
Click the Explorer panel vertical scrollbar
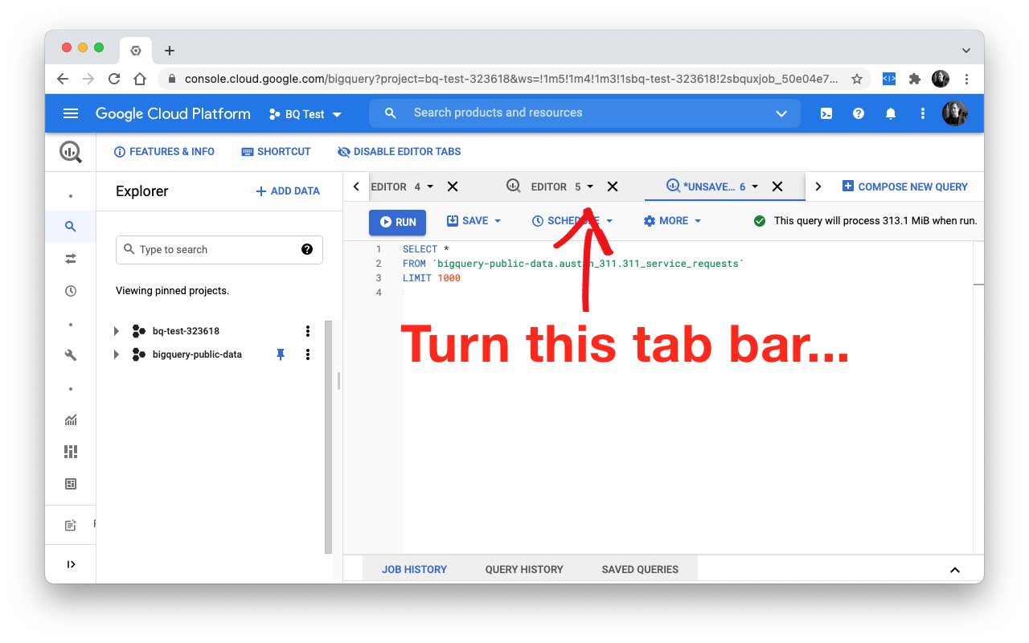328,437
